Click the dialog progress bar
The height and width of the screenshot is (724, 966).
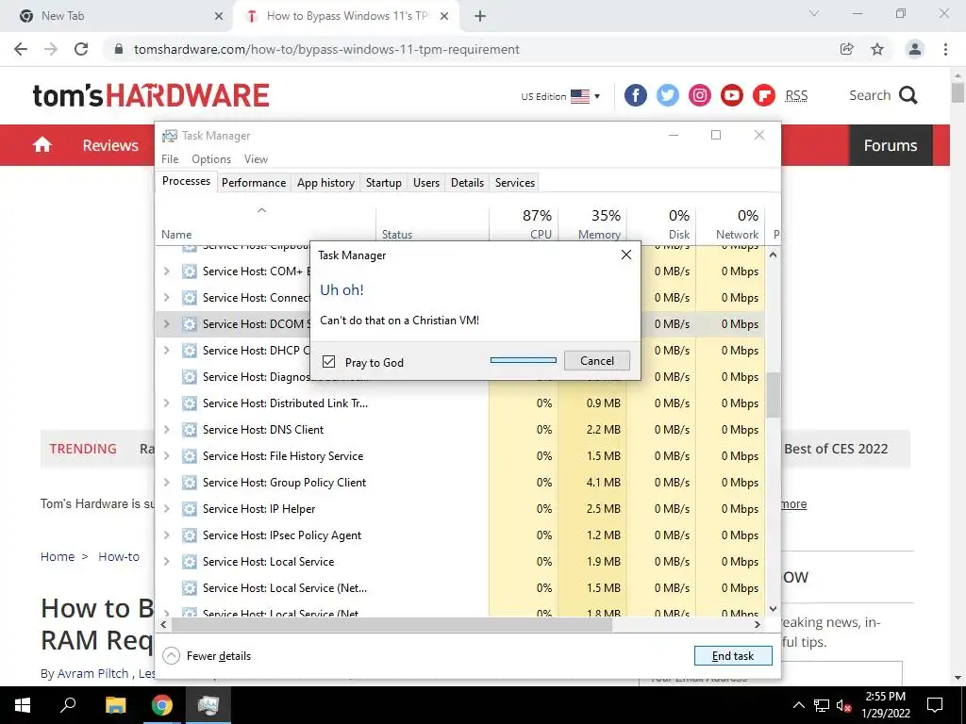523,360
